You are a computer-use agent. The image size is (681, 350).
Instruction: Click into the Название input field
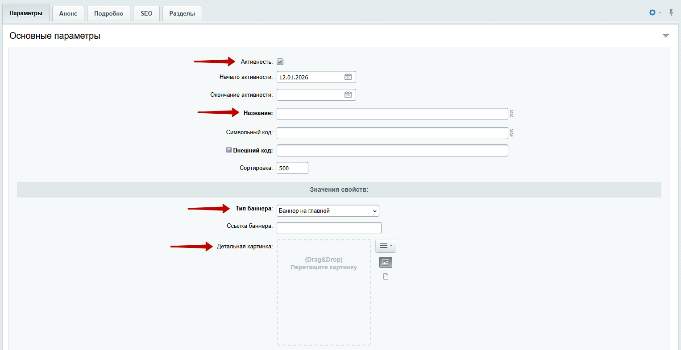click(x=392, y=114)
